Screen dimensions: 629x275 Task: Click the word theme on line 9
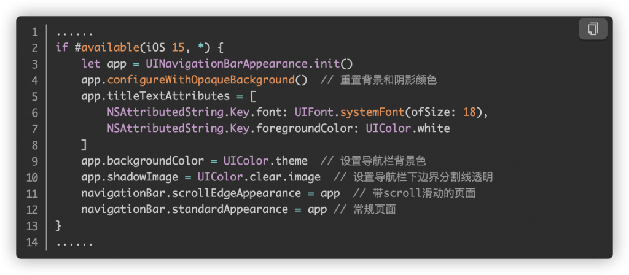point(291,161)
